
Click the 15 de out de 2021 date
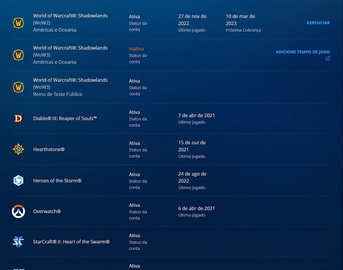coord(192,146)
